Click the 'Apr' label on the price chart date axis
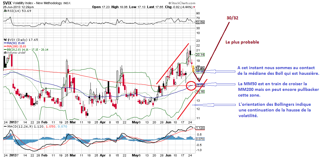Viewport: 324px width, 160px height. tap(103, 122)
